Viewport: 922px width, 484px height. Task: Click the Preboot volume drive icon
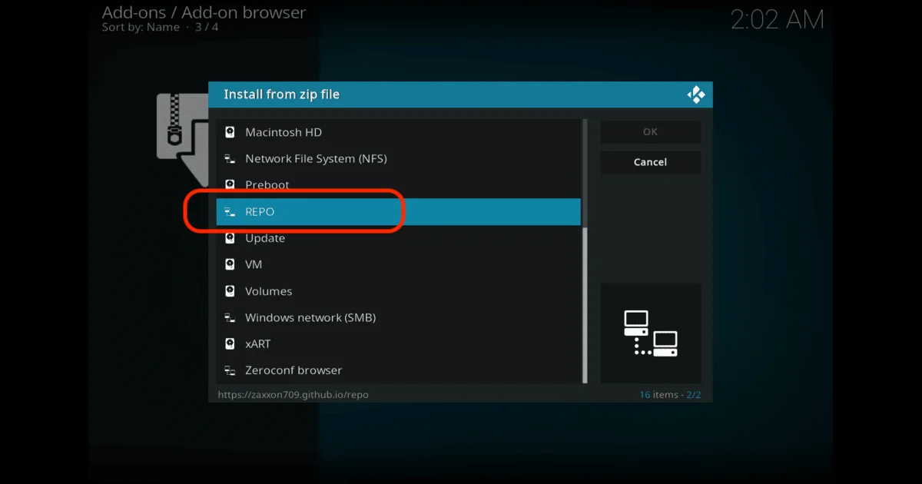[230, 184]
